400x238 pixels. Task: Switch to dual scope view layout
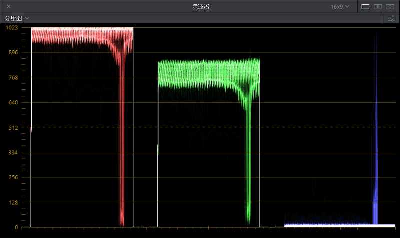point(378,7)
